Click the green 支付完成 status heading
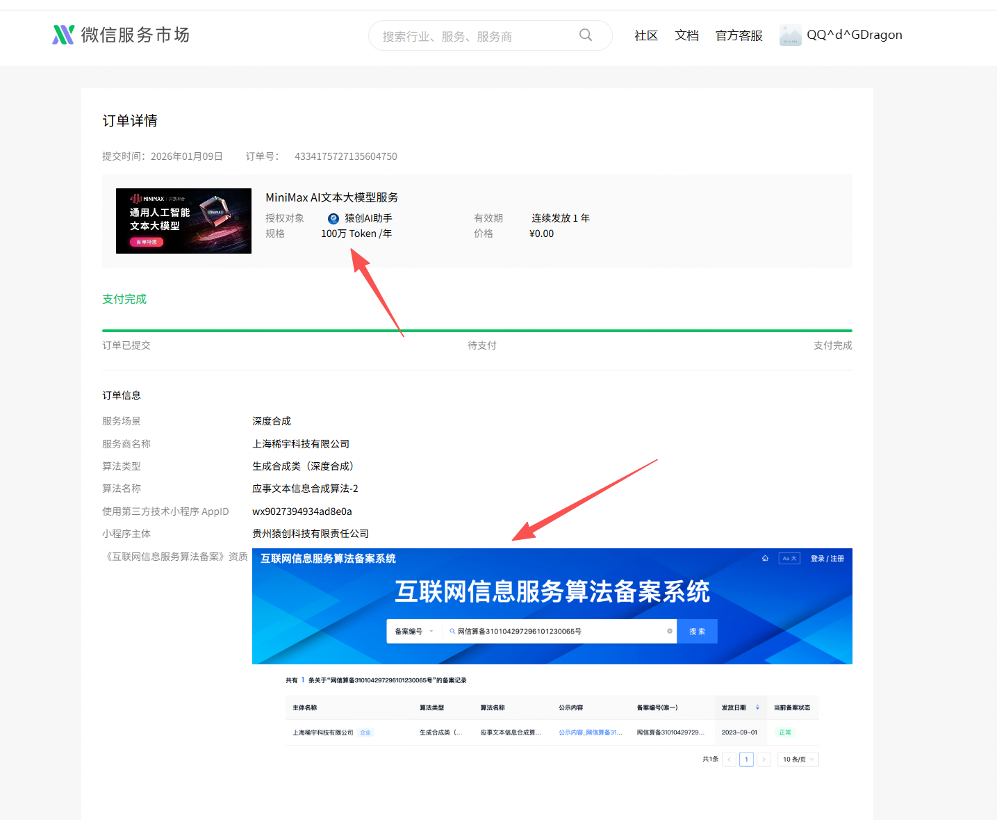 click(x=124, y=299)
